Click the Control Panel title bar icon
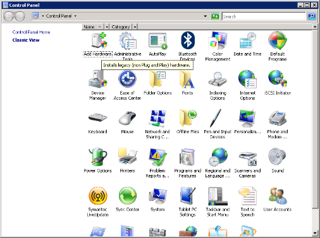The image size is (320, 238). click(x=6, y=5)
